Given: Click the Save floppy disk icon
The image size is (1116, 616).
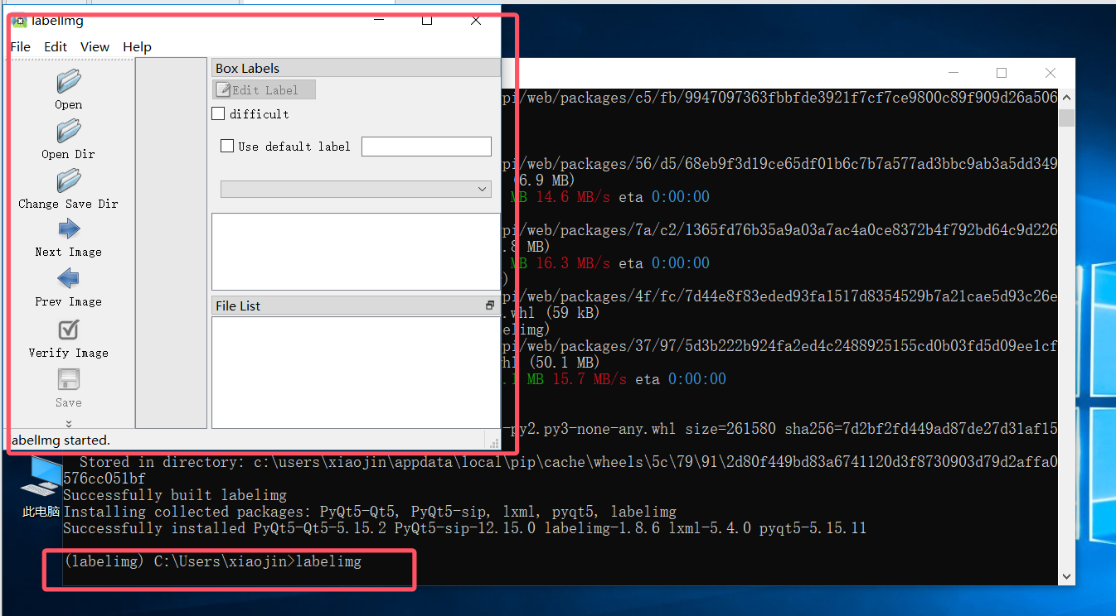Looking at the screenshot, I should coord(69,379).
